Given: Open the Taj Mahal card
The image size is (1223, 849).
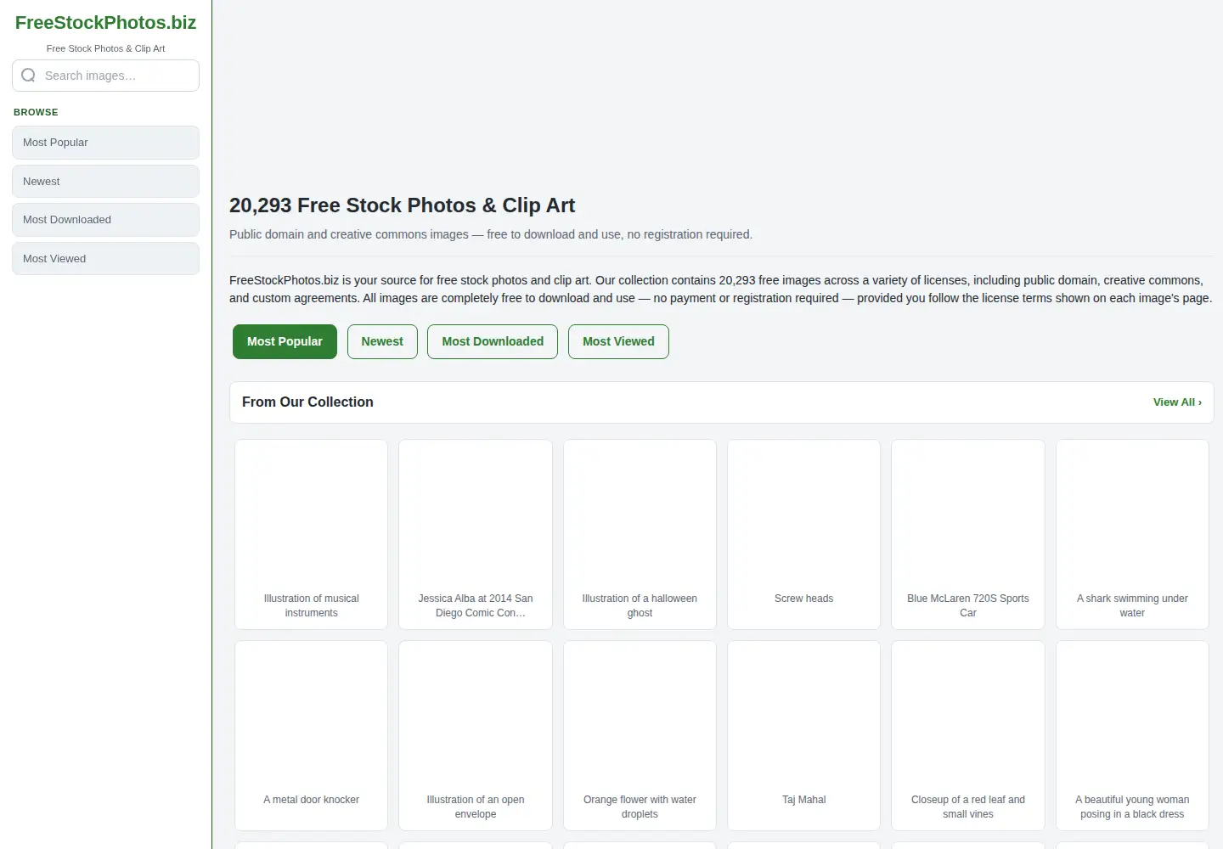Looking at the screenshot, I should [803, 735].
